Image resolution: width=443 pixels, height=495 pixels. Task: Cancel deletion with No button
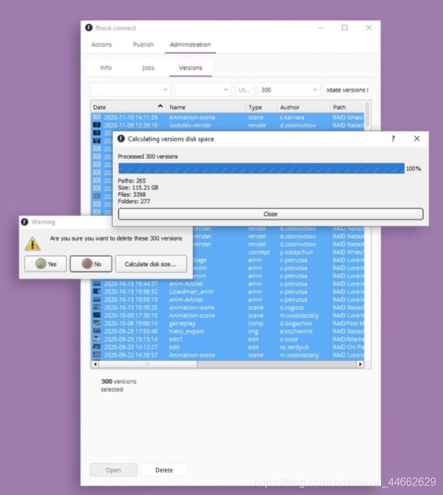coord(91,263)
